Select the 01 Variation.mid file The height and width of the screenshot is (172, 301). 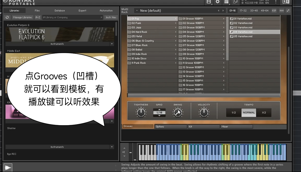tap(255, 18)
